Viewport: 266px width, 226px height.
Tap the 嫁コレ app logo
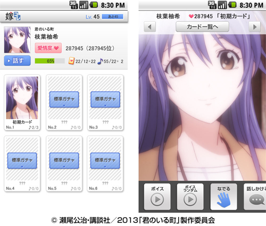click(x=13, y=16)
